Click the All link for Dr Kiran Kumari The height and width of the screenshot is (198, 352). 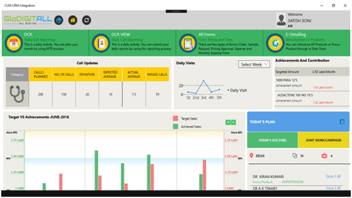coord(339,176)
